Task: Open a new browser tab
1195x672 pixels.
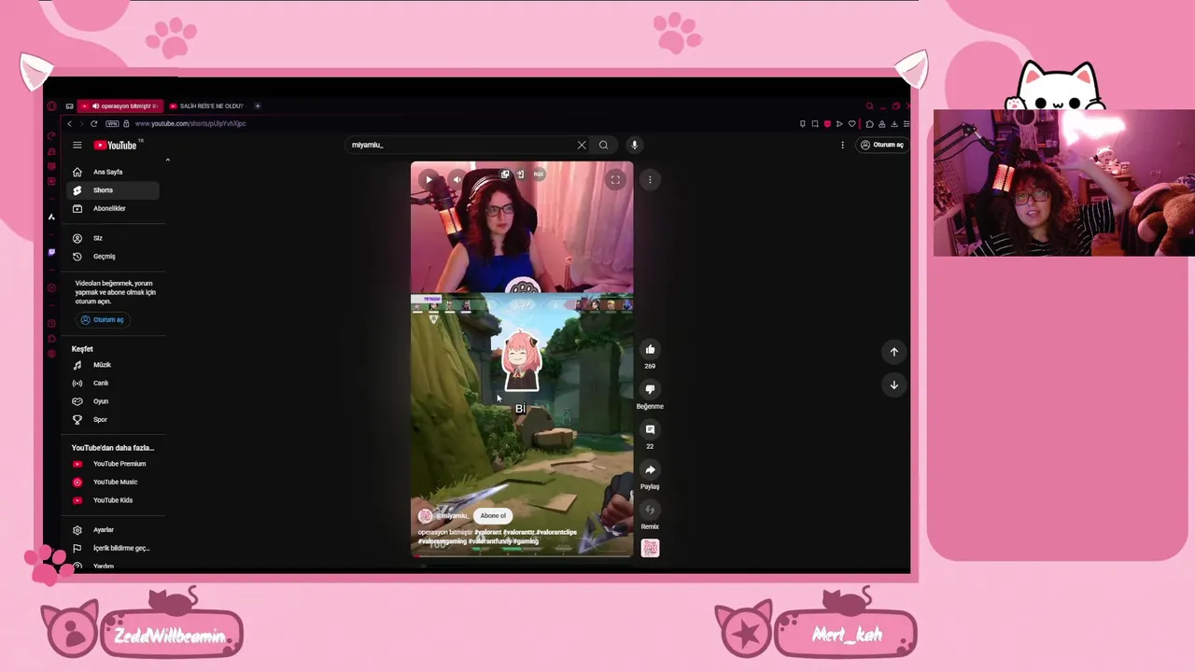Action: (x=258, y=105)
